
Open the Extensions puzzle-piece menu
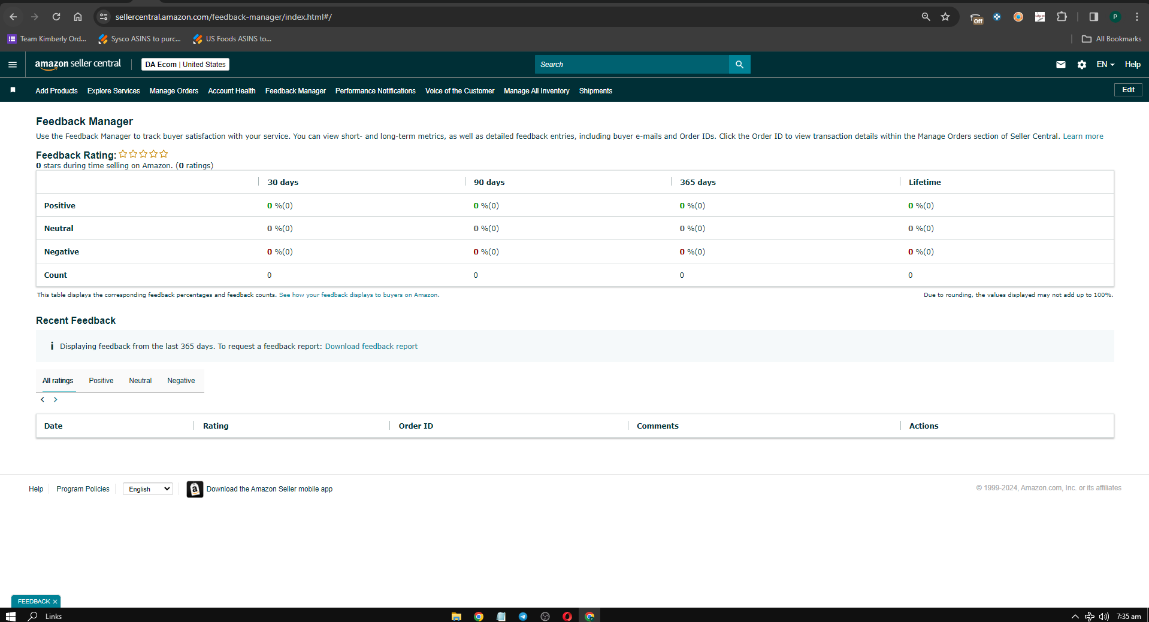(1062, 17)
